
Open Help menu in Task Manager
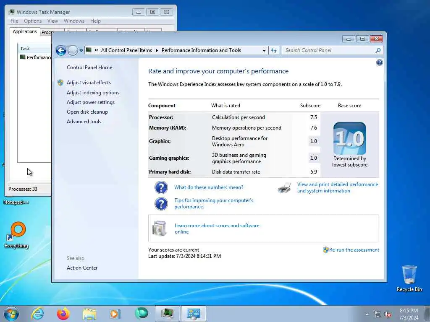[x=95, y=21]
